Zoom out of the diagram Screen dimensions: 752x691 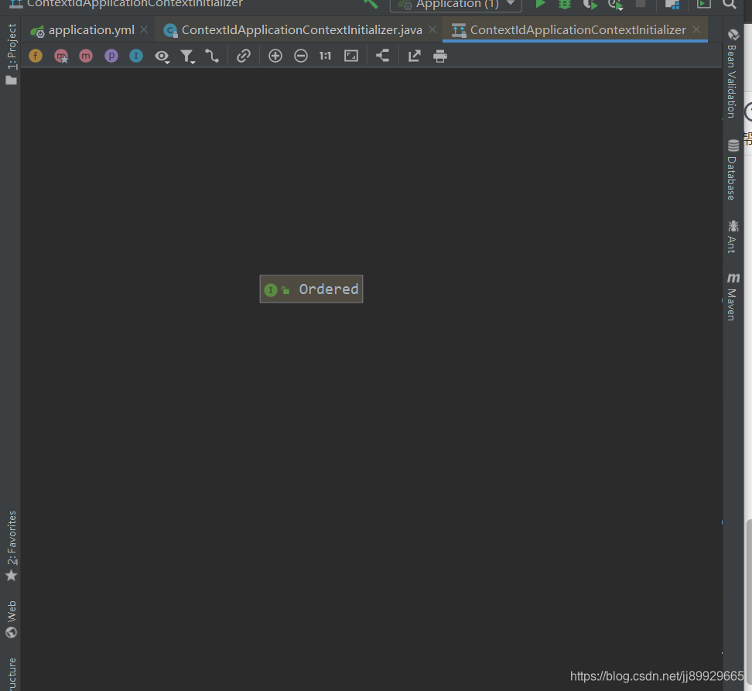click(x=301, y=56)
